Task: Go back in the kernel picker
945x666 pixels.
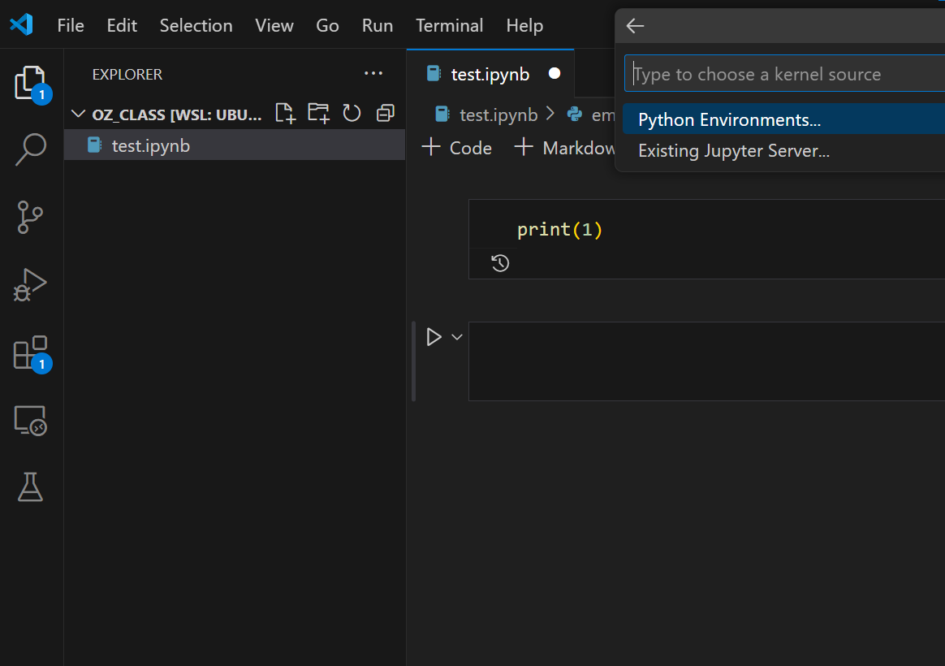Action: pyautogui.click(x=635, y=26)
